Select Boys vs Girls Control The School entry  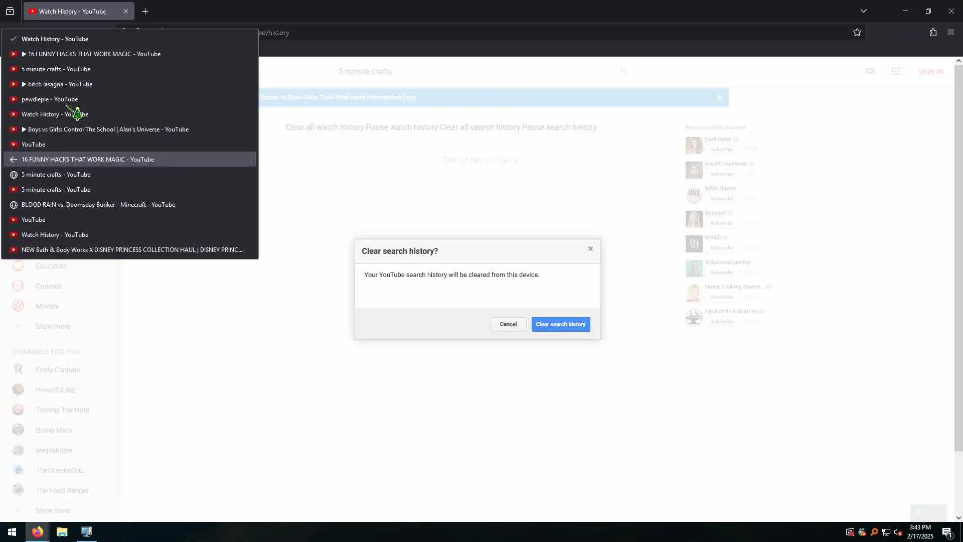coord(108,129)
